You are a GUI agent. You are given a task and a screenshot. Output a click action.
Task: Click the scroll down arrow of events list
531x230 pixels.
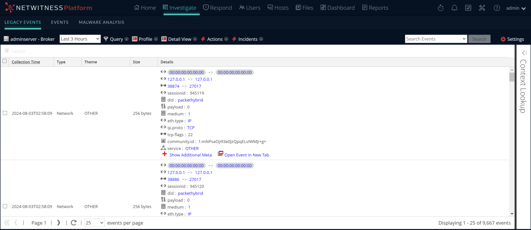(x=512, y=214)
